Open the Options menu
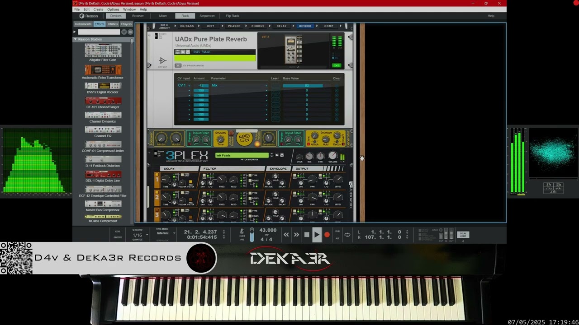 [x=114, y=9]
